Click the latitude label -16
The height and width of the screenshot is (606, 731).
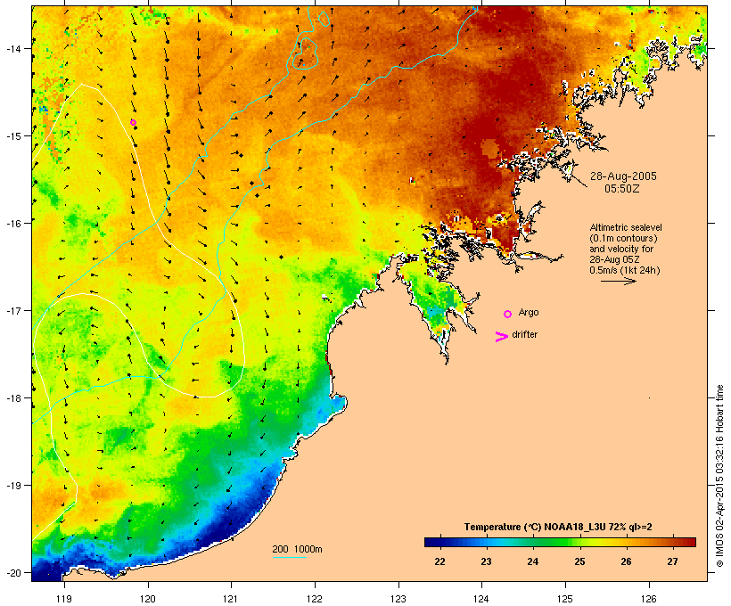pyautogui.click(x=12, y=223)
